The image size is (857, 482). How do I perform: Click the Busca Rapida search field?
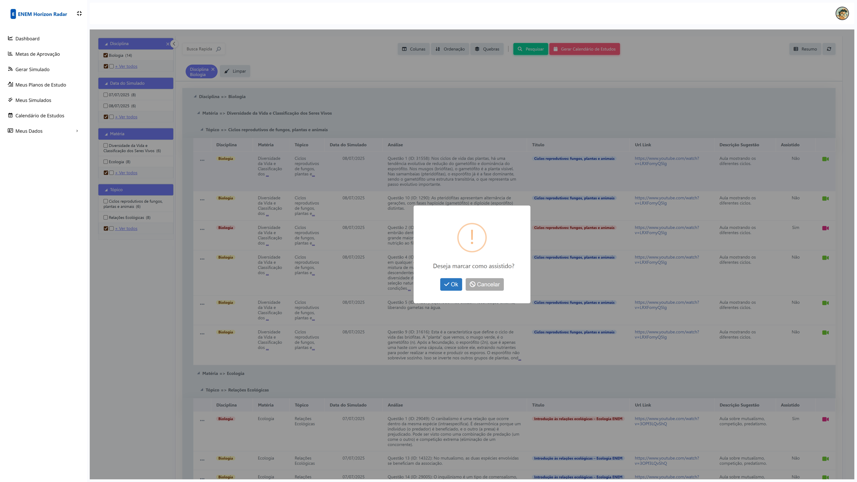(x=199, y=49)
